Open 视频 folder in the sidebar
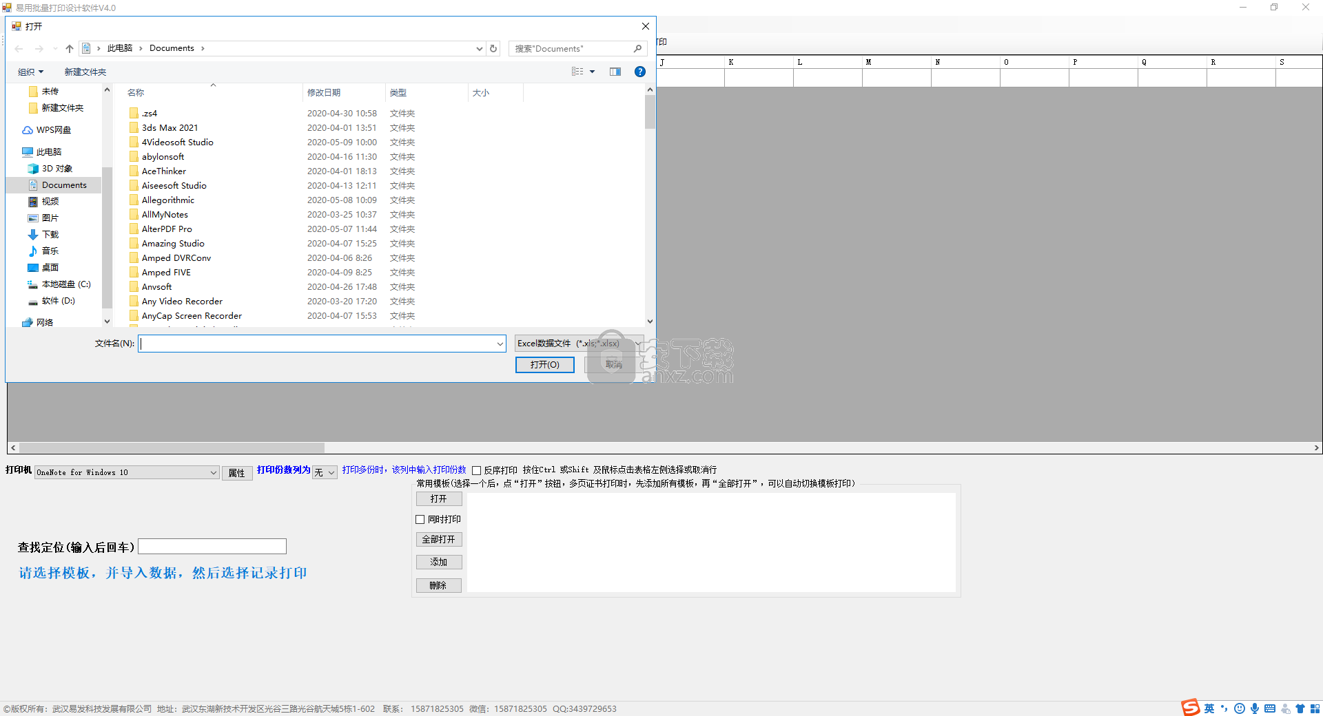Screen dimensions: 1323x716 [x=43, y=202]
